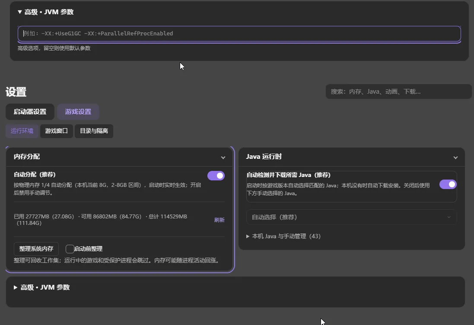474x325 pixels.
Task: Check the 启动前整理 checkbox
Action: point(70,249)
